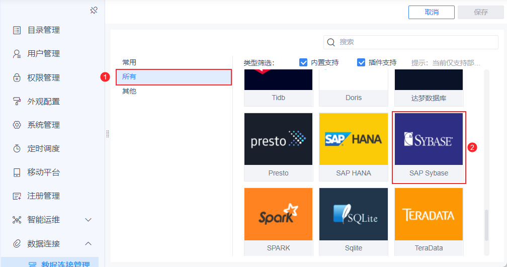Click the 取消 button
Viewport: 507px width, 267px height.
point(432,12)
